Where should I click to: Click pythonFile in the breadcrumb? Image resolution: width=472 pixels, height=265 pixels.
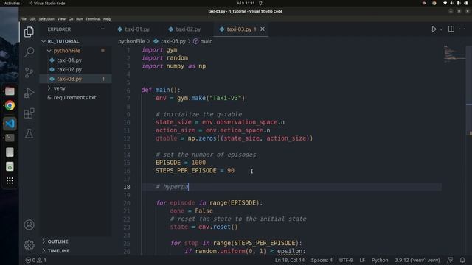[x=131, y=41]
